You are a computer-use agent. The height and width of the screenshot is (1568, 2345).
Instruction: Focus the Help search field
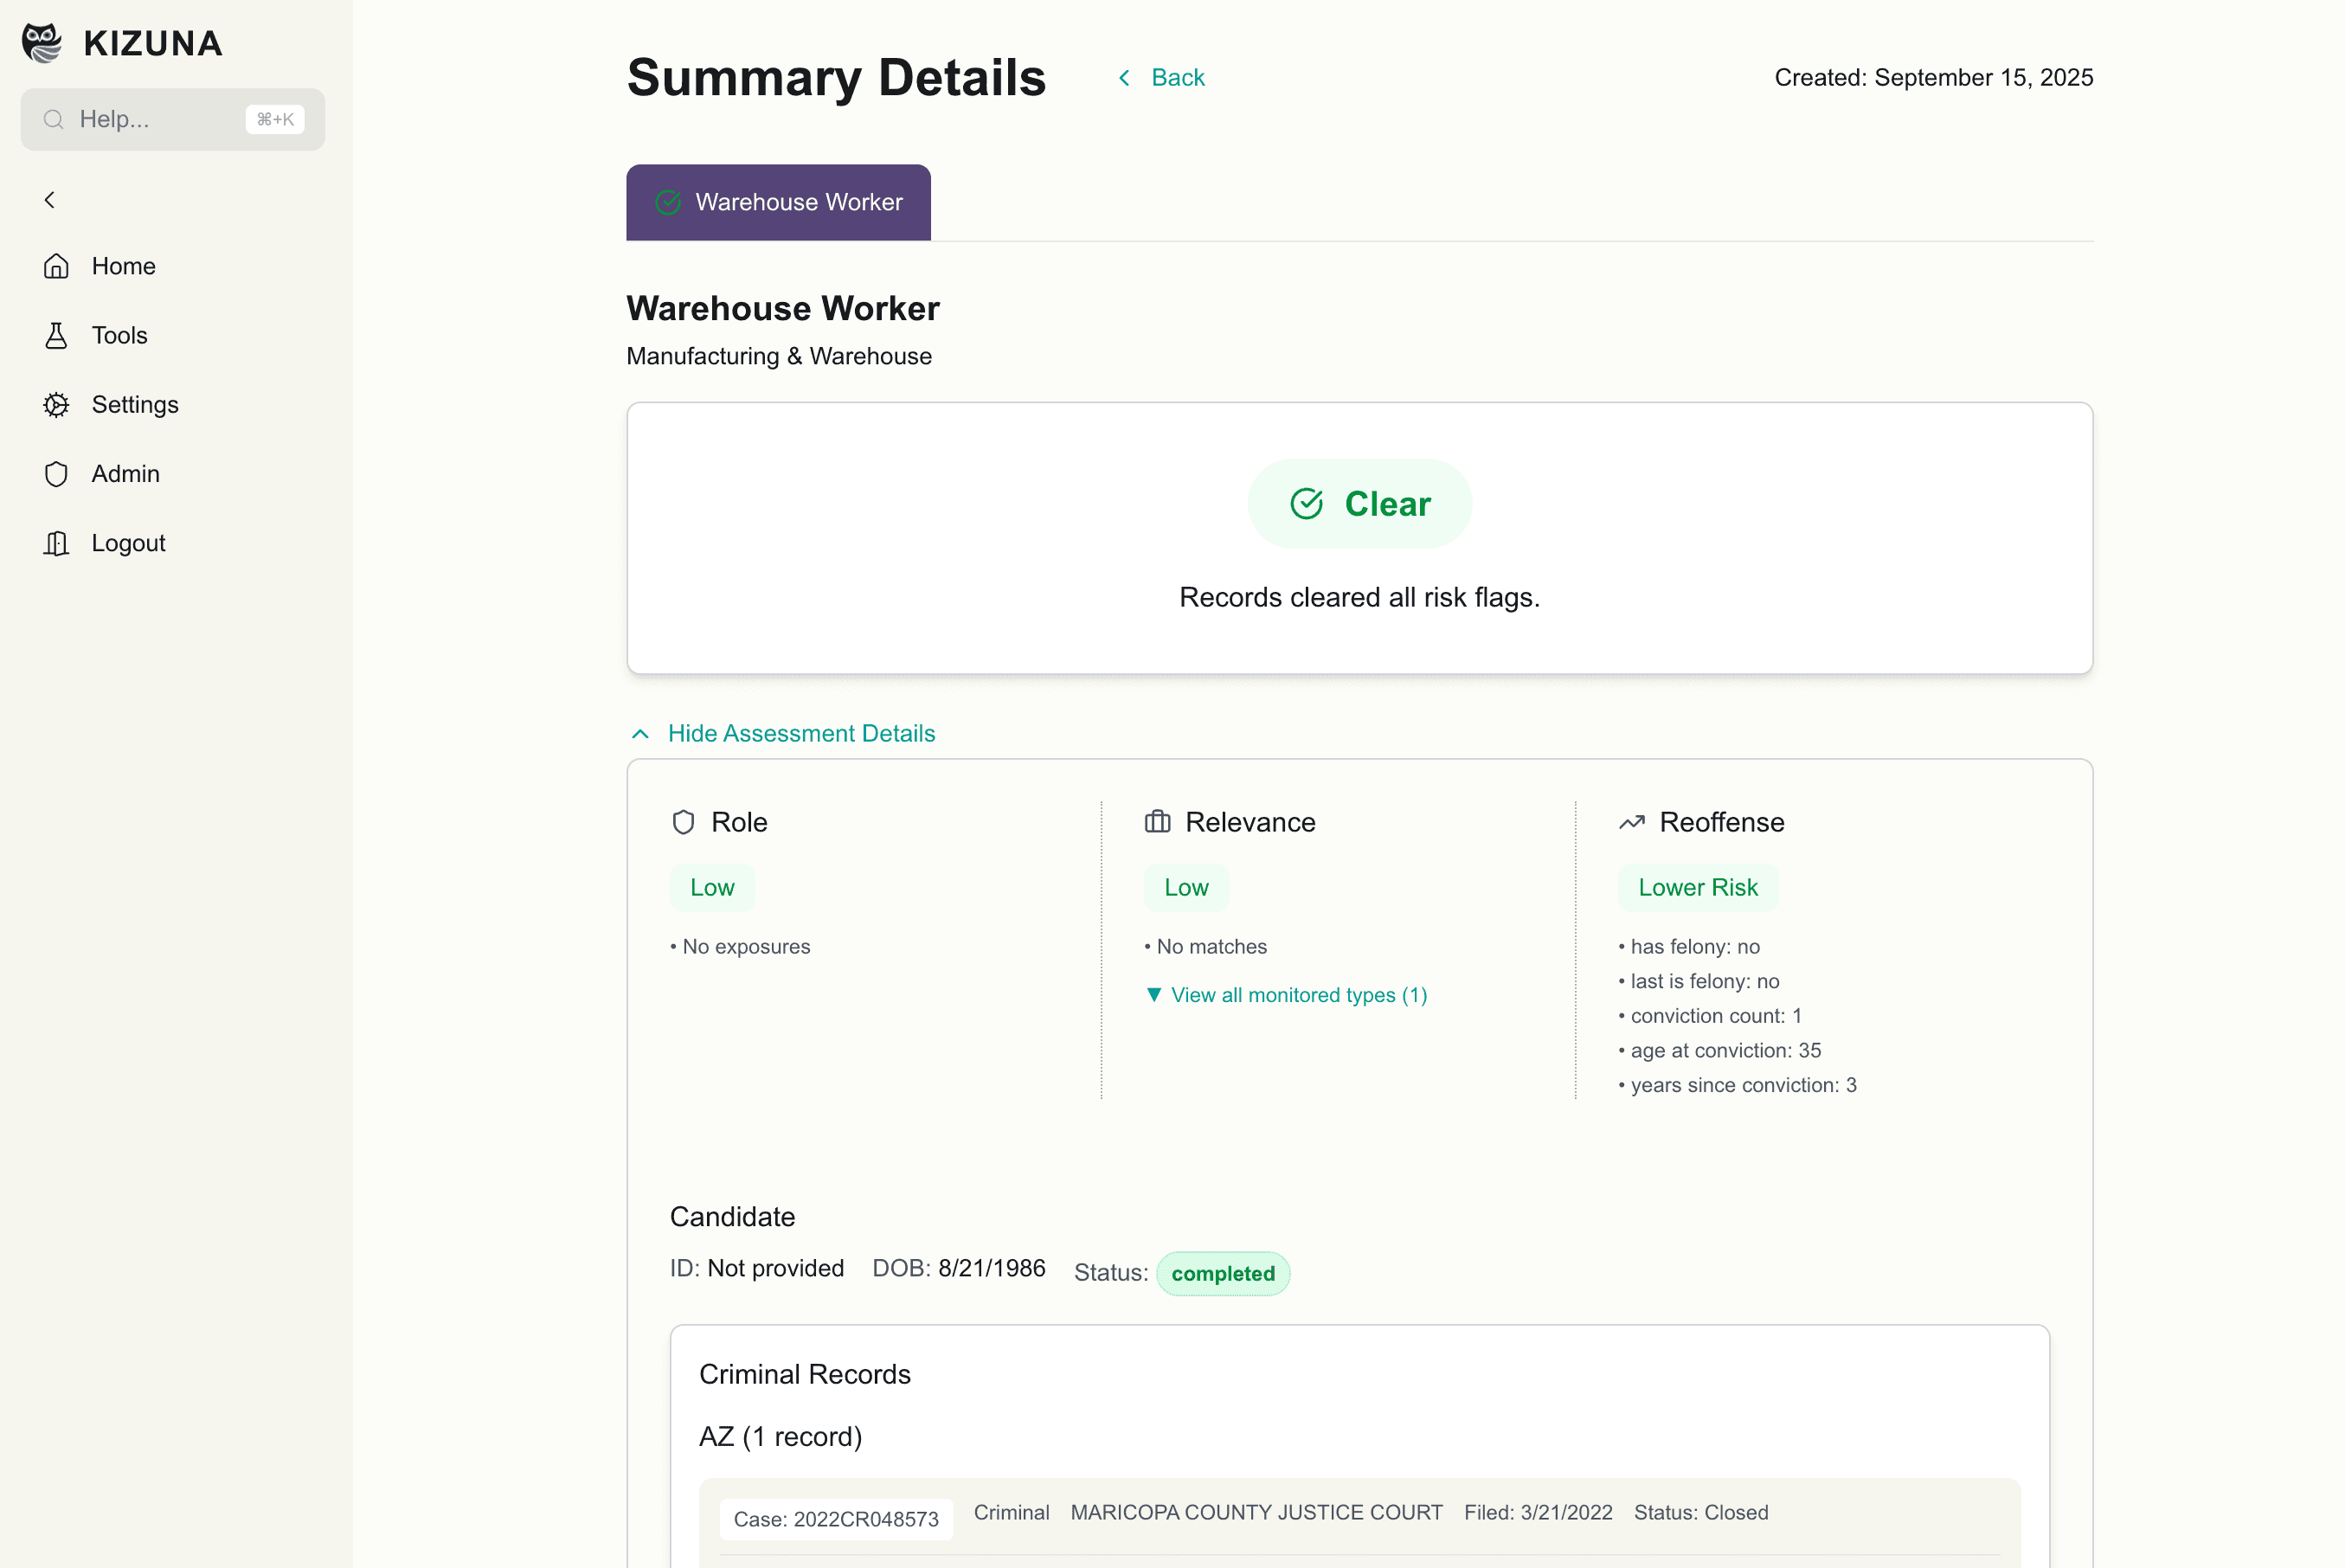pos(150,120)
